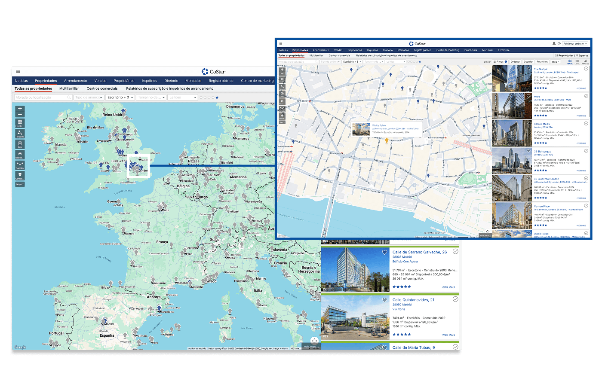The height and width of the screenshot is (384, 602).
Task: Open the hamburger menu beside the Europe map
Action: [18, 71]
